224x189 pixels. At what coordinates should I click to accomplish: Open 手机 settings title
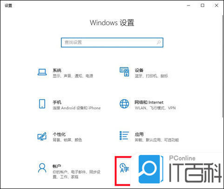pyautogui.click(x=57, y=102)
